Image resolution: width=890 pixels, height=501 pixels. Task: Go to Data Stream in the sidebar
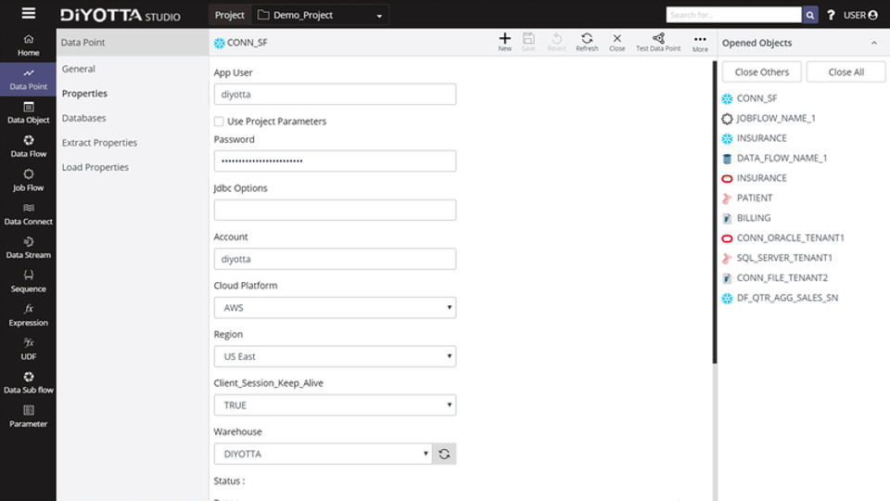click(x=29, y=247)
